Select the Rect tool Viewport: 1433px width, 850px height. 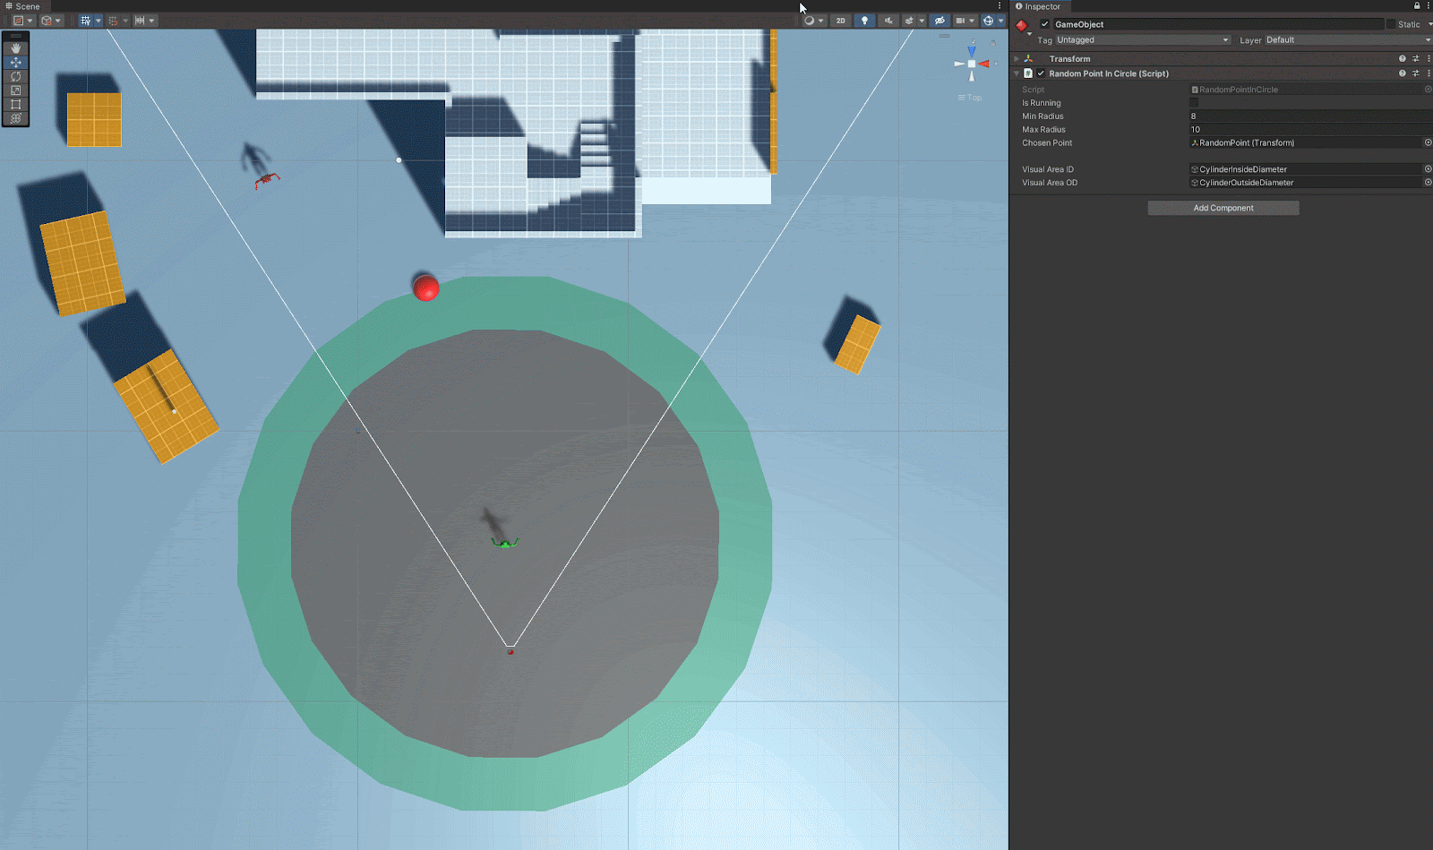pos(15,104)
